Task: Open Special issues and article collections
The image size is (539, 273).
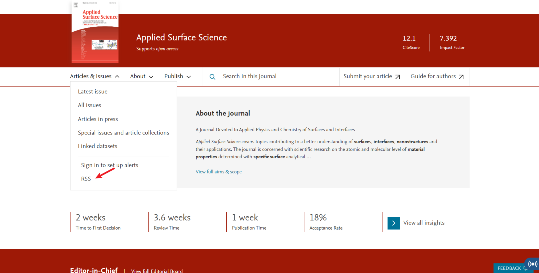Action: pyautogui.click(x=123, y=133)
